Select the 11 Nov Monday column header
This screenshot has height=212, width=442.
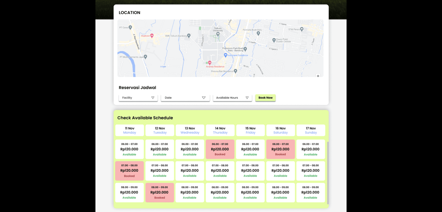point(130,131)
